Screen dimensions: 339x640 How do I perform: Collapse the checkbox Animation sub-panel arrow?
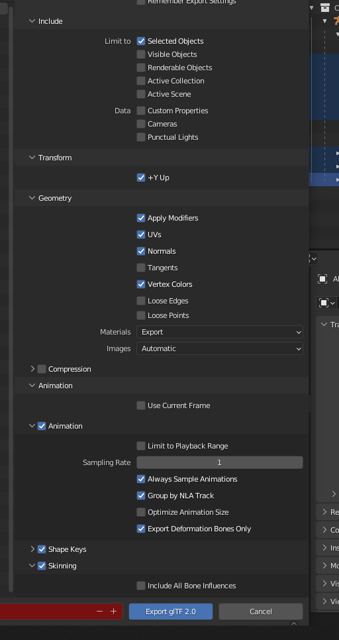point(32,426)
